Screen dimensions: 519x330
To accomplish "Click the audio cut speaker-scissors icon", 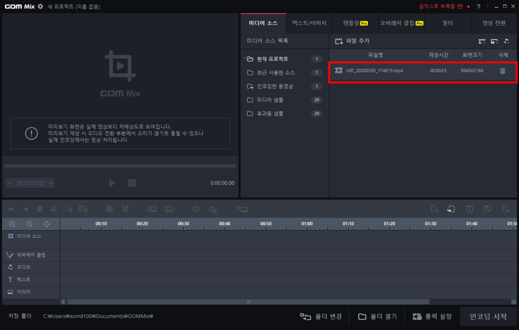I will pos(213,209).
